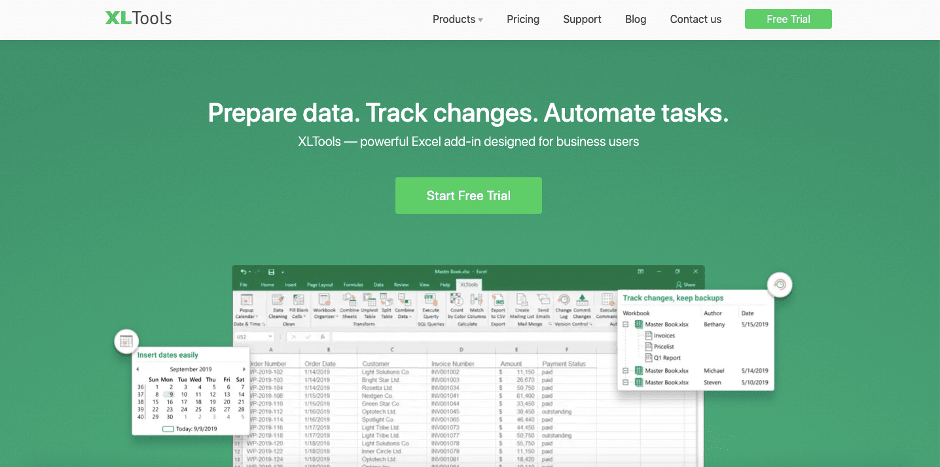Click the 'Order Date' column heading cell
This screenshot has height=467, width=940.
click(320, 364)
